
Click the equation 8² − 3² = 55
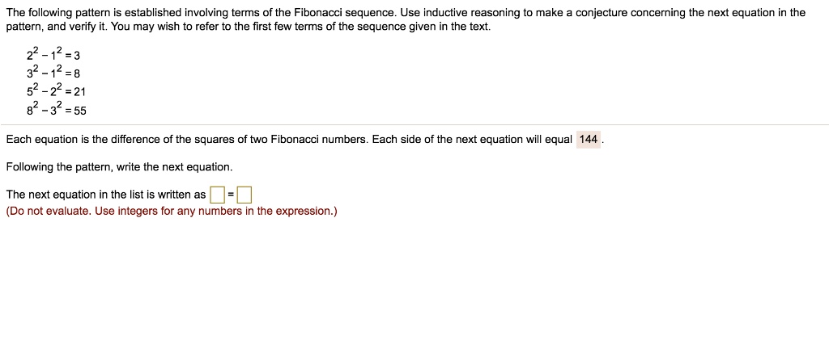pyautogui.click(x=56, y=111)
